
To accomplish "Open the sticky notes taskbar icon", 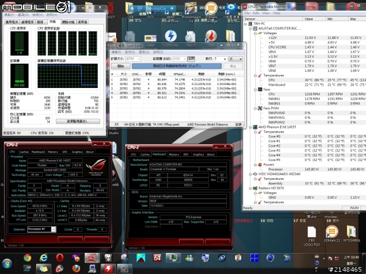I will 43,269.
